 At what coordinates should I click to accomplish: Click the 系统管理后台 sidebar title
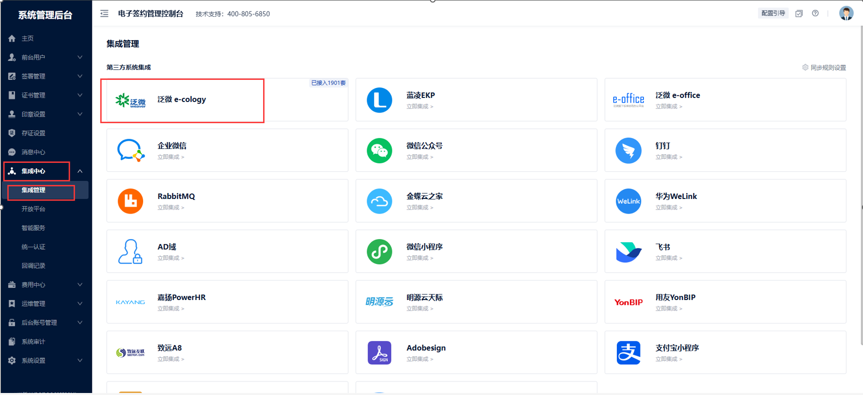(x=45, y=15)
